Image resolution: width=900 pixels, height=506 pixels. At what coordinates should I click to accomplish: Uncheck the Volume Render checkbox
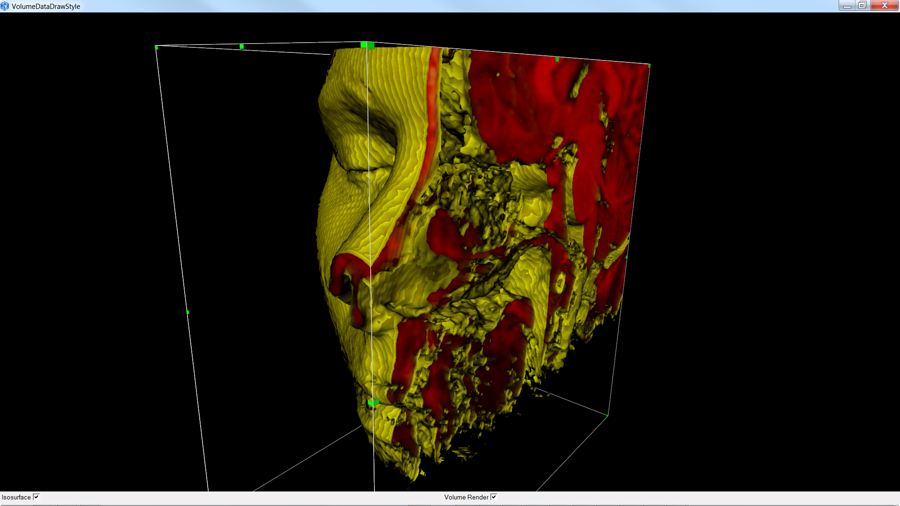(x=494, y=497)
